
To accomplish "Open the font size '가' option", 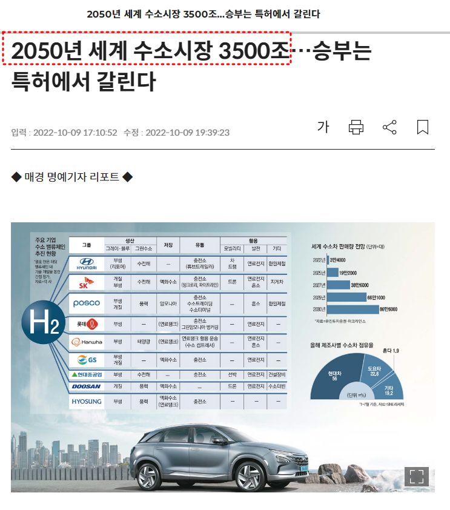I will [x=323, y=127].
